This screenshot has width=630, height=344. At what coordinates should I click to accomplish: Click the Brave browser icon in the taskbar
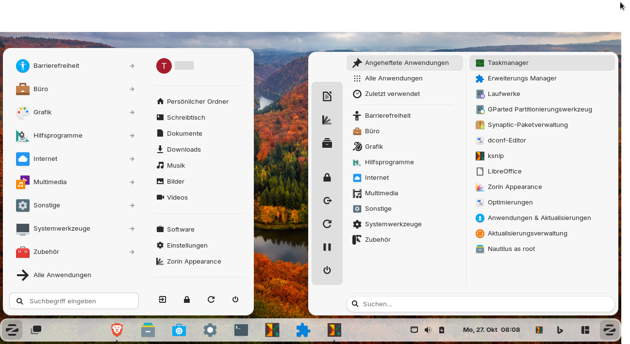(116, 330)
